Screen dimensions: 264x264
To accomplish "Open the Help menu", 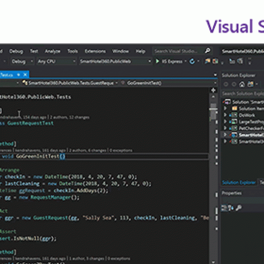I will pos(140,51).
